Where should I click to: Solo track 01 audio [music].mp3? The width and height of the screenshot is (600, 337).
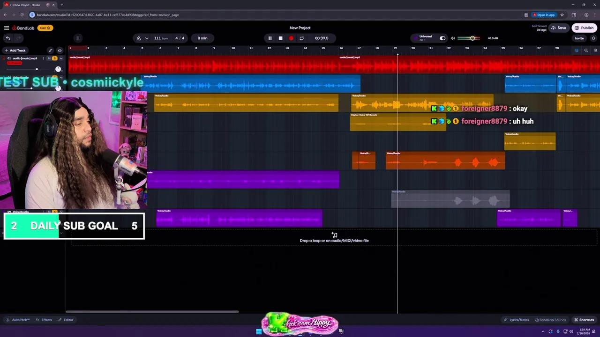pos(54,59)
